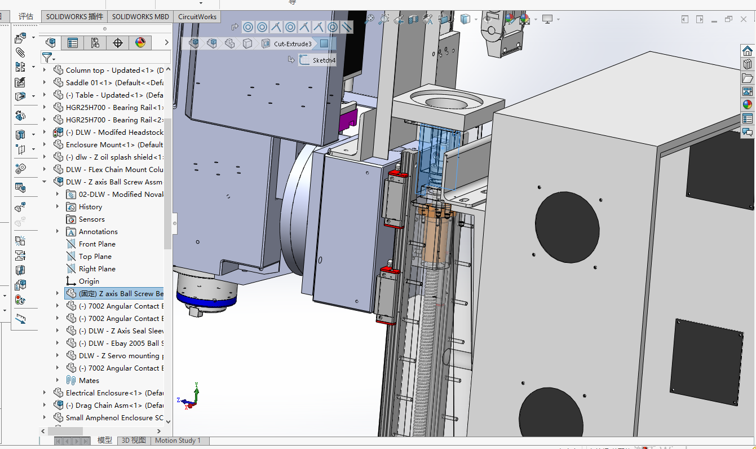This screenshot has height=449, width=756.
Task: Select the Front Plane tree item
Action: [91, 244]
